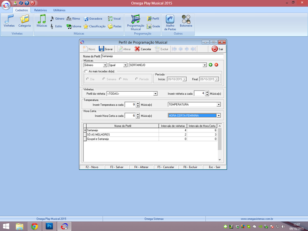Screen dimensions: 308x231
Task: Open Idioma registration in ribbon
Action: (x=74, y=26)
